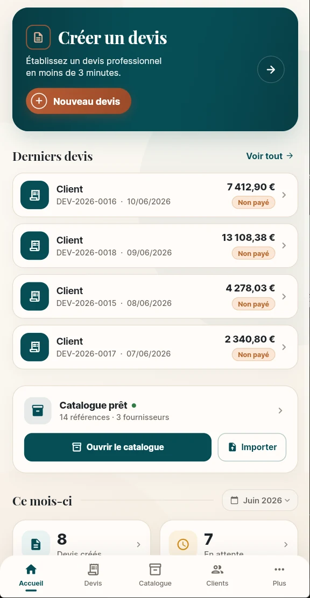
Task: Tap the circular arrow icon in banner
Action: [x=271, y=69]
